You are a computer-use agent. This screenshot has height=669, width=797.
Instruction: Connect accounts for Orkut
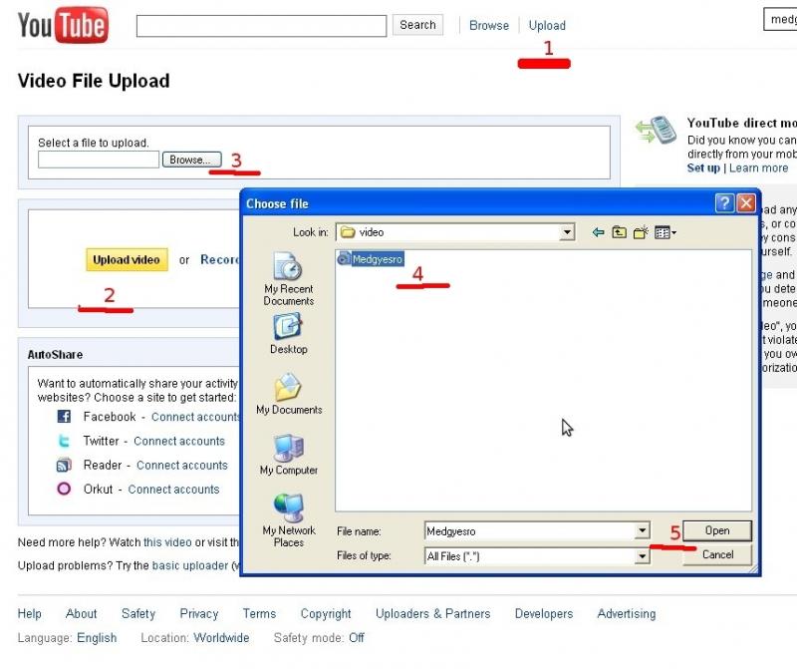coord(173,490)
